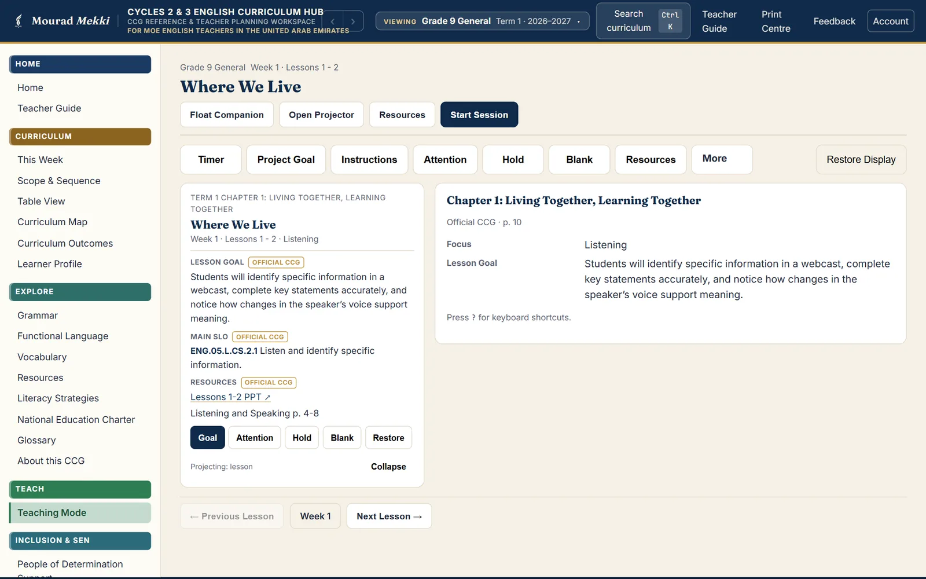
Task: Toggle Blank in the lesson card
Action: 342,438
